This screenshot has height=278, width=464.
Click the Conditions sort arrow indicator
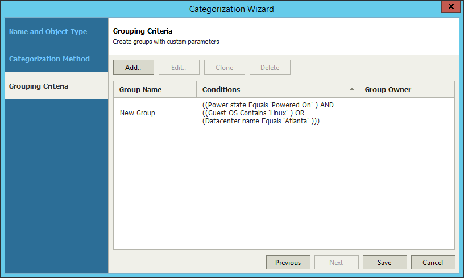click(351, 89)
